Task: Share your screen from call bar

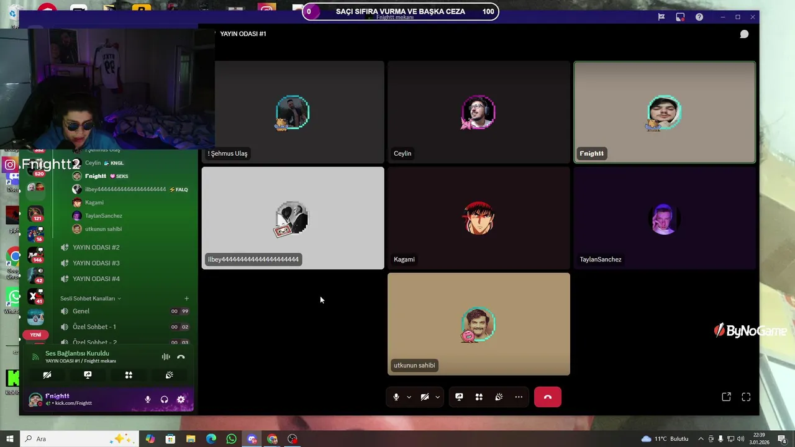Action: pos(459,397)
